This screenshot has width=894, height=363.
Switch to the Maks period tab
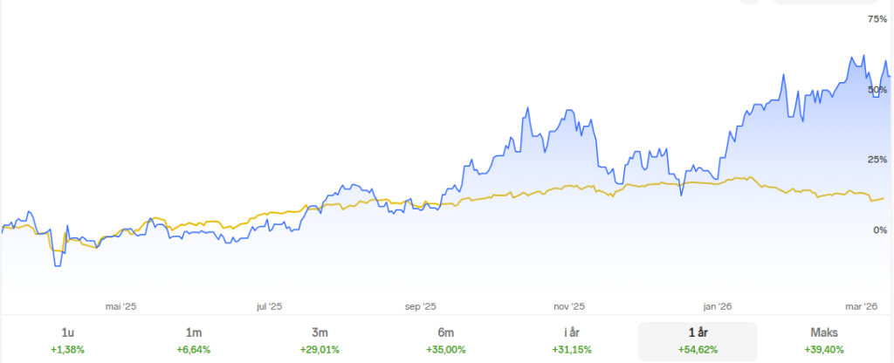tap(823, 340)
